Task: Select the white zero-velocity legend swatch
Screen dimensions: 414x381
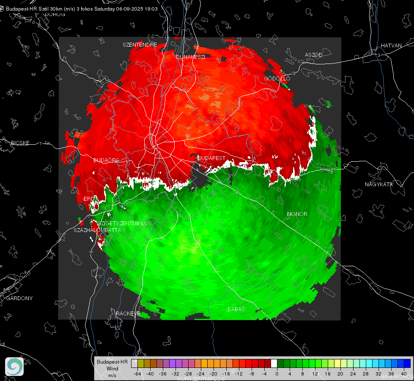Action: [274, 363]
